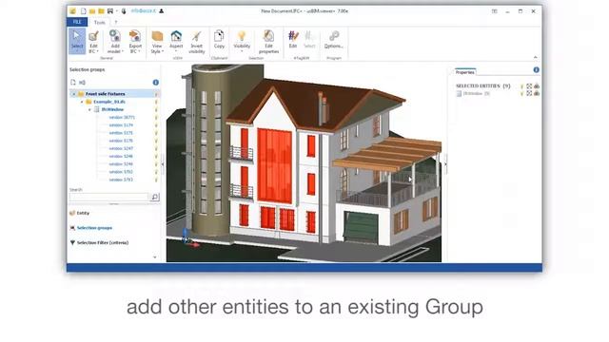Click the right panel collapse handle
This screenshot has height=342, width=609.
click(445, 164)
